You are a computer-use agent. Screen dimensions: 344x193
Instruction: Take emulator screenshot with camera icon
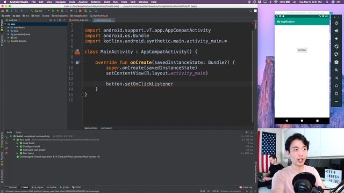pos(336,62)
